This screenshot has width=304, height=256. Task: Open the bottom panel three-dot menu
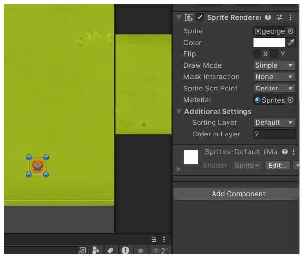(x=164, y=240)
